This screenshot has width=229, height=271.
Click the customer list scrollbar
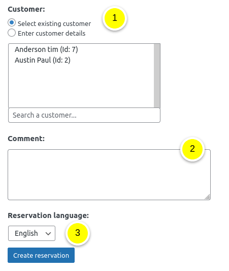click(x=157, y=76)
